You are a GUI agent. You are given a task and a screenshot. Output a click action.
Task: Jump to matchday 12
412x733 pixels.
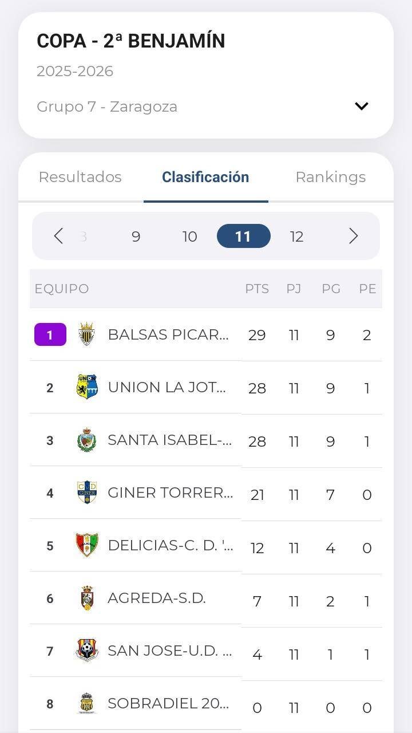click(x=296, y=237)
